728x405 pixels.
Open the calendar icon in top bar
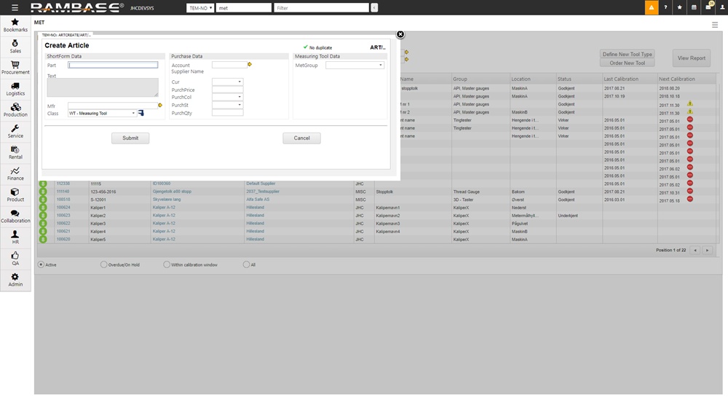pyautogui.click(x=694, y=7)
